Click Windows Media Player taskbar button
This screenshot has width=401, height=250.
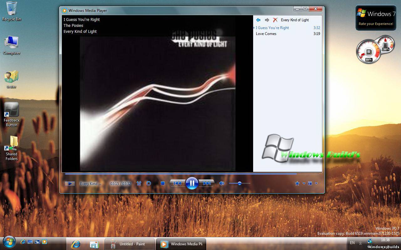tap(181, 244)
